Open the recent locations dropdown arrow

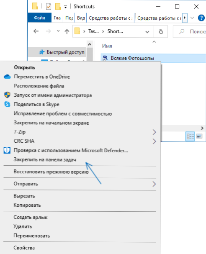(58, 31)
